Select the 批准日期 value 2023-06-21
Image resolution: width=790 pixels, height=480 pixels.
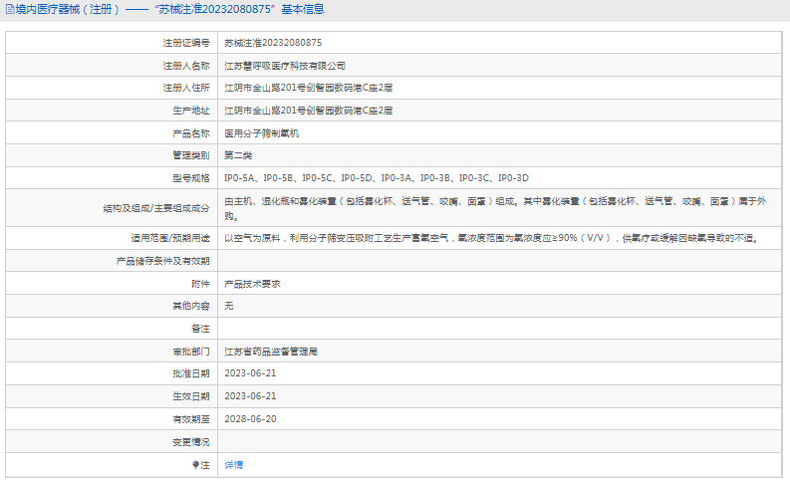click(x=250, y=373)
